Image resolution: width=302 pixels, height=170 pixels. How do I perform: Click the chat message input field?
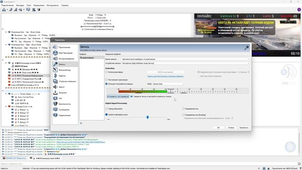tap(149, 164)
